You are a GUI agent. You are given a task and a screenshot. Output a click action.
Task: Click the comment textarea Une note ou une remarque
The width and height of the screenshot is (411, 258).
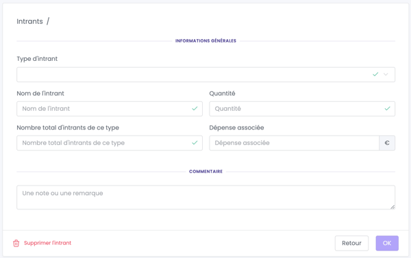click(206, 198)
